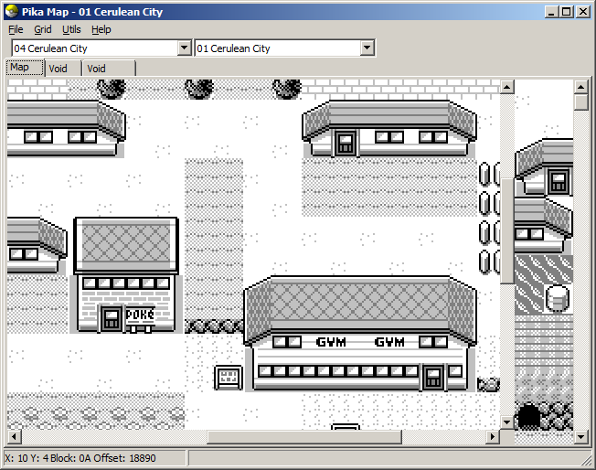Select the second Void tab
596x470 pixels.
tap(109, 69)
